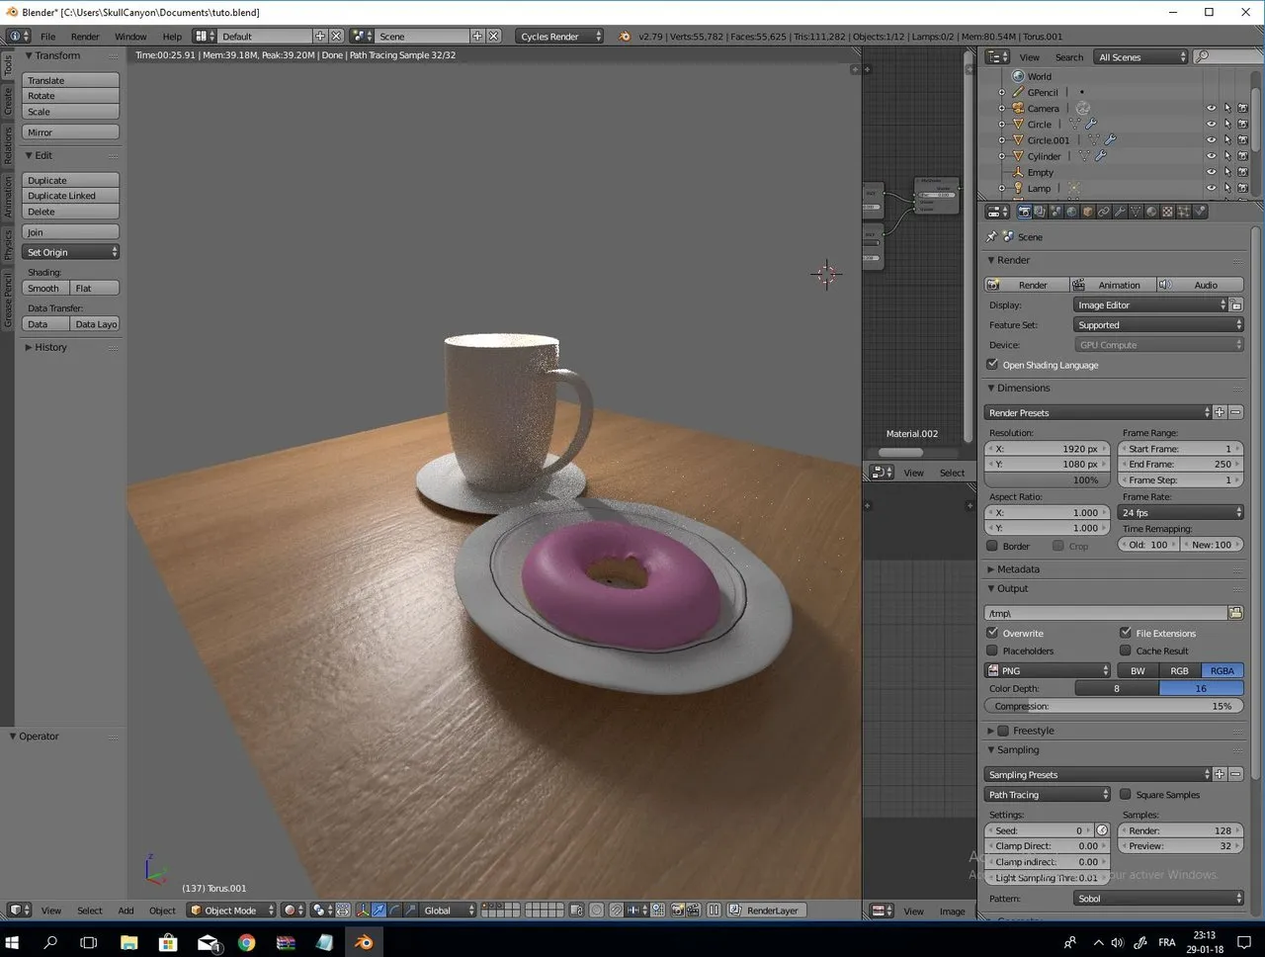Click the Lamp bulb icon in the outliner
This screenshot has height=957, width=1265.
[1018, 188]
